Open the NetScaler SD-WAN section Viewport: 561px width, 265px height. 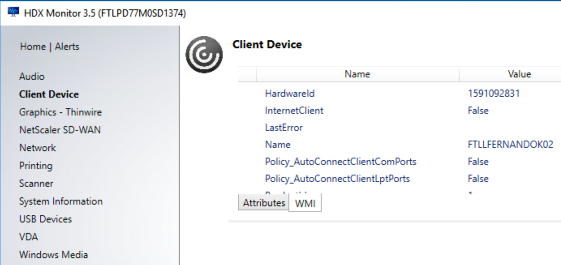[59, 130]
